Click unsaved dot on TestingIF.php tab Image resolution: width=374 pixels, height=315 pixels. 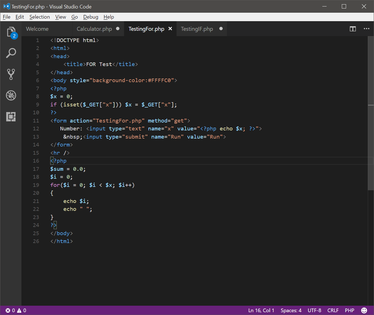tap(221, 29)
